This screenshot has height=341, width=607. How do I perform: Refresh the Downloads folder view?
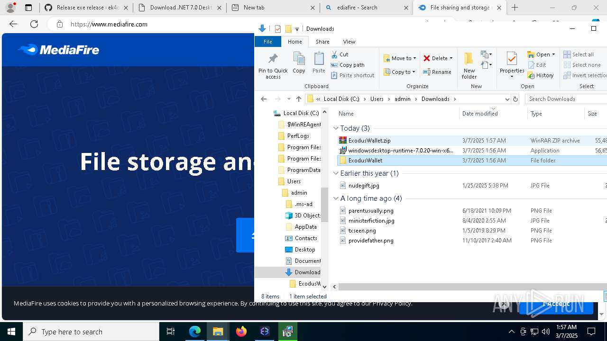pyautogui.click(x=515, y=99)
